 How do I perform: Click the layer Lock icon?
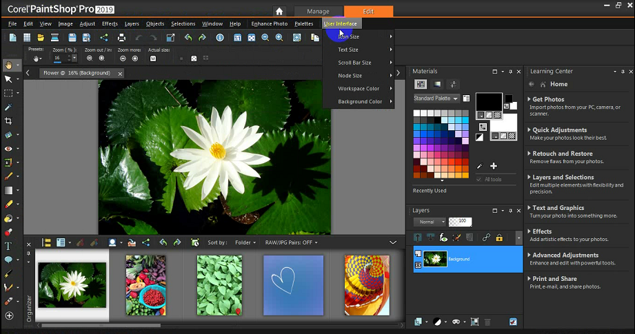(499, 238)
